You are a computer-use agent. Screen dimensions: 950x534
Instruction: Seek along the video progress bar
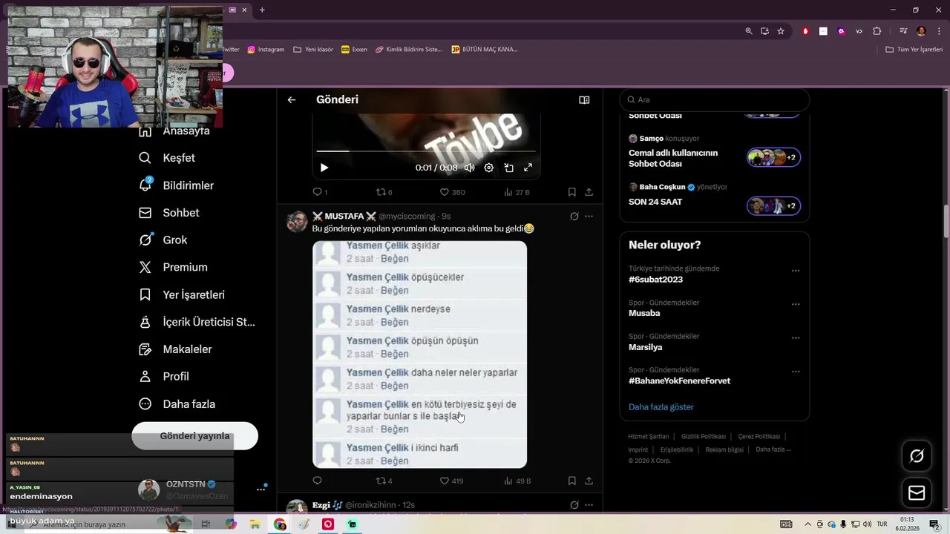coord(426,151)
